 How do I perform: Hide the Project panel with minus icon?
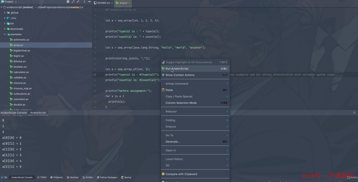click(x=89, y=2)
